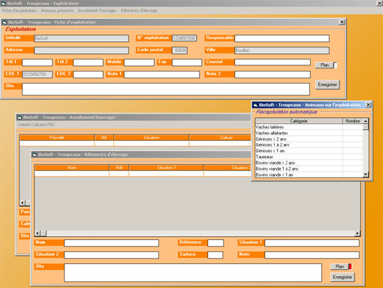Close the Fiche d'exploitation window
This screenshot has height=288, width=383.
coord(342,22)
